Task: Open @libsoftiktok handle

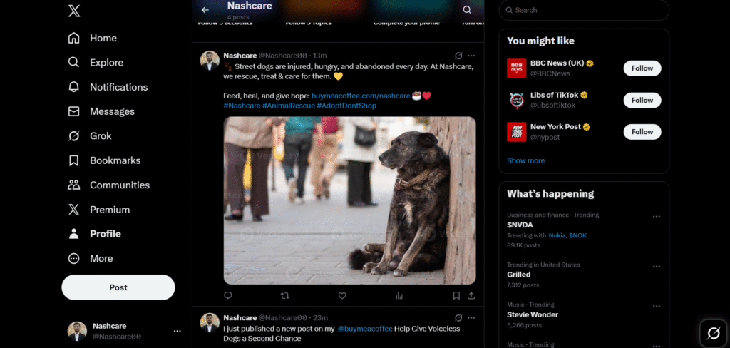Action: click(x=552, y=106)
